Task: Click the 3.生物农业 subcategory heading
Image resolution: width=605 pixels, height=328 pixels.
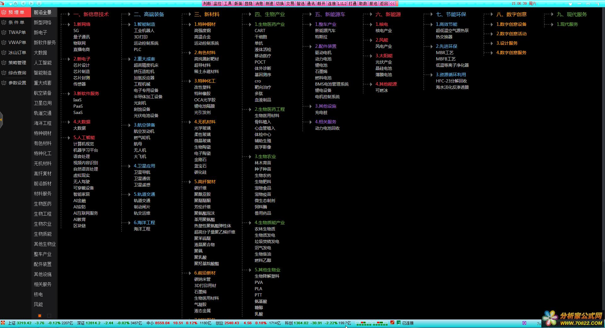Action: click(x=265, y=156)
